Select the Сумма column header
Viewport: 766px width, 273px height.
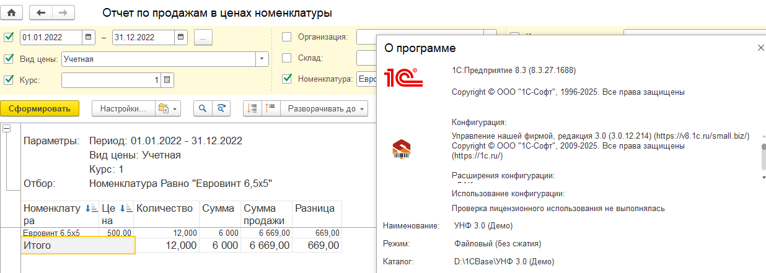point(220,214)
